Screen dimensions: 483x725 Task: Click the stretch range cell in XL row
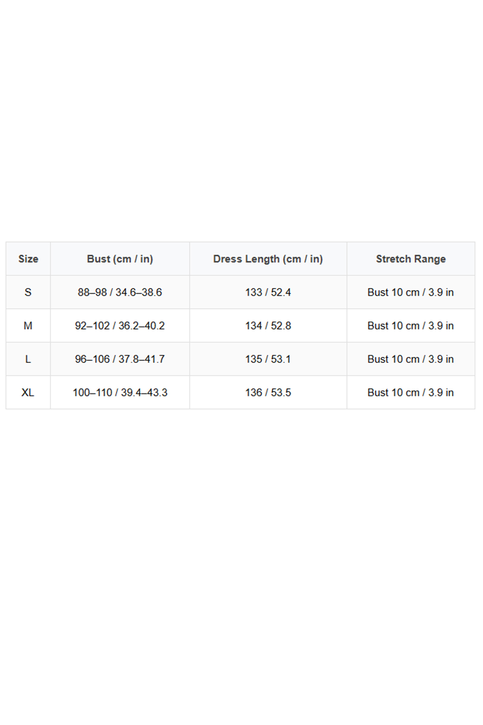[411, 392]
